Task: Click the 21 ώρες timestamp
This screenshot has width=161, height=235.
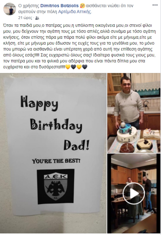Action: (x=25, y=18)
